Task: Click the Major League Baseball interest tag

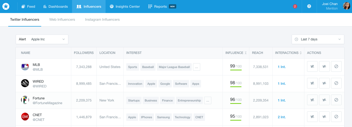Action: [x=174, y=67]
